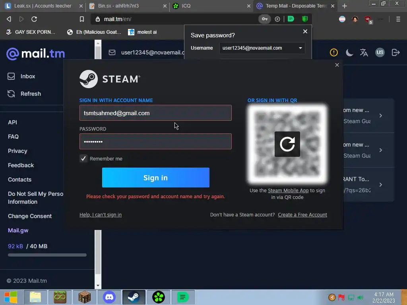
Task: Open the Eh (Malicious Goat bookmark
Action: point(94,32)
